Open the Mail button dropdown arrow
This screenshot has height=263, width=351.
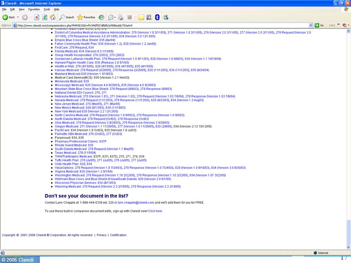click(115, 17)
